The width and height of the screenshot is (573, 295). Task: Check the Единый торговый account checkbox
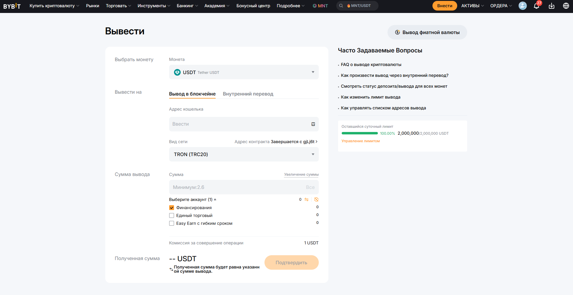tap(172, 215)
